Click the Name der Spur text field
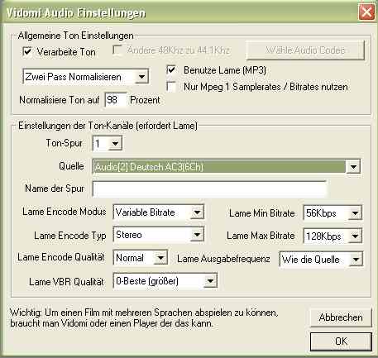378x358 pixels. click(209, 189)
